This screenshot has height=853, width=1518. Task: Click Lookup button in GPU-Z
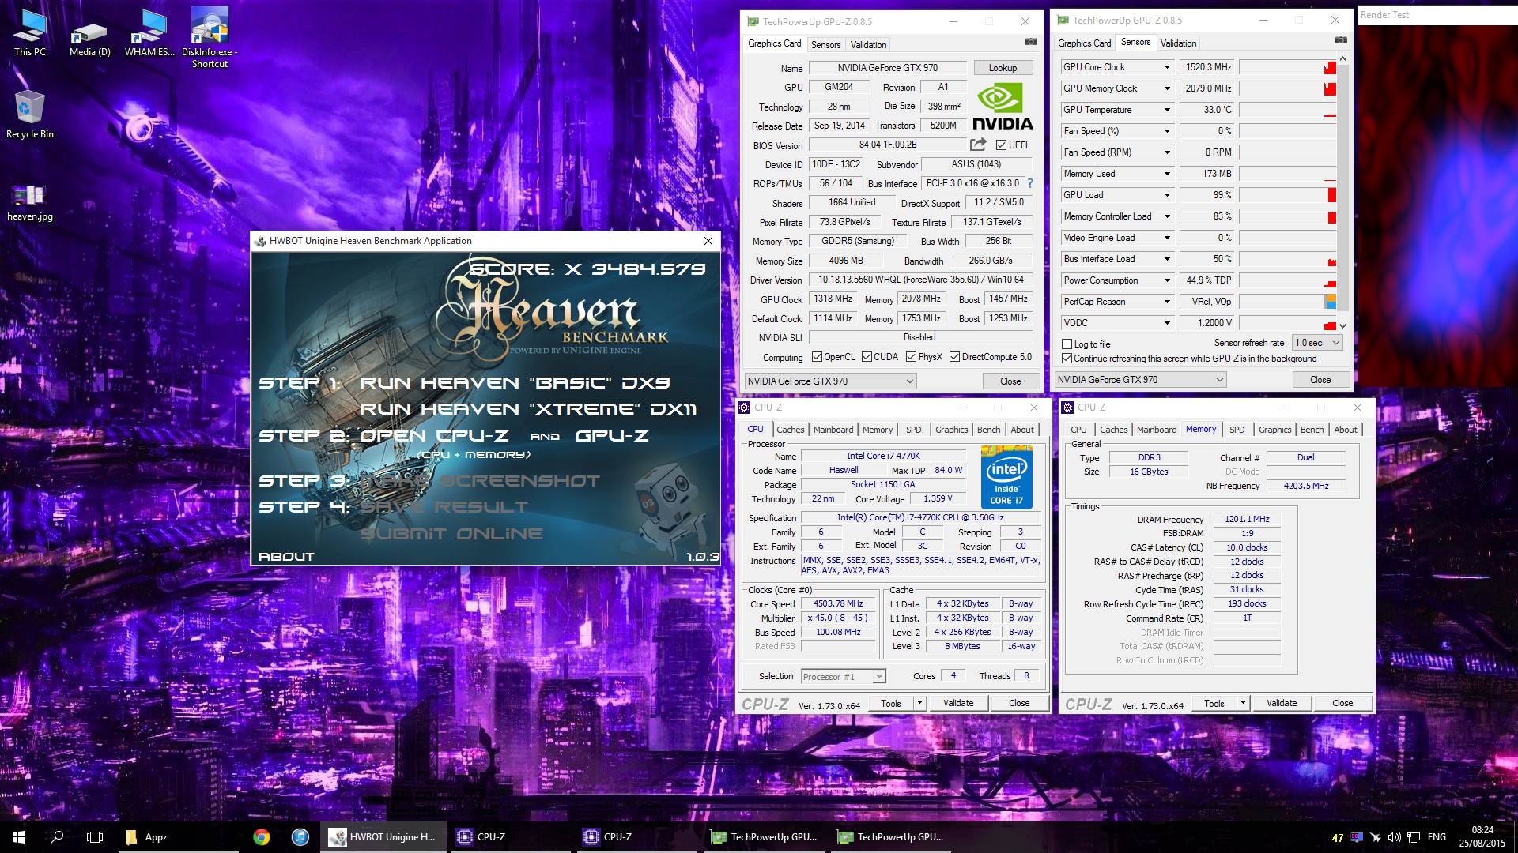tap(1003, 68)
